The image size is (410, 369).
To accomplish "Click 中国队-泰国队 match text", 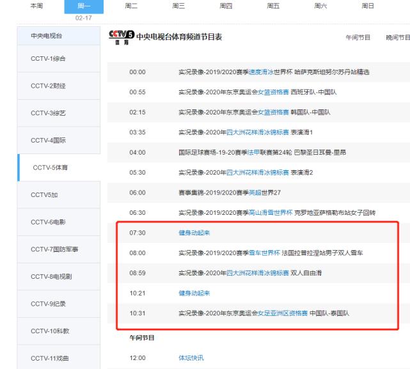I will coord(329,313).
